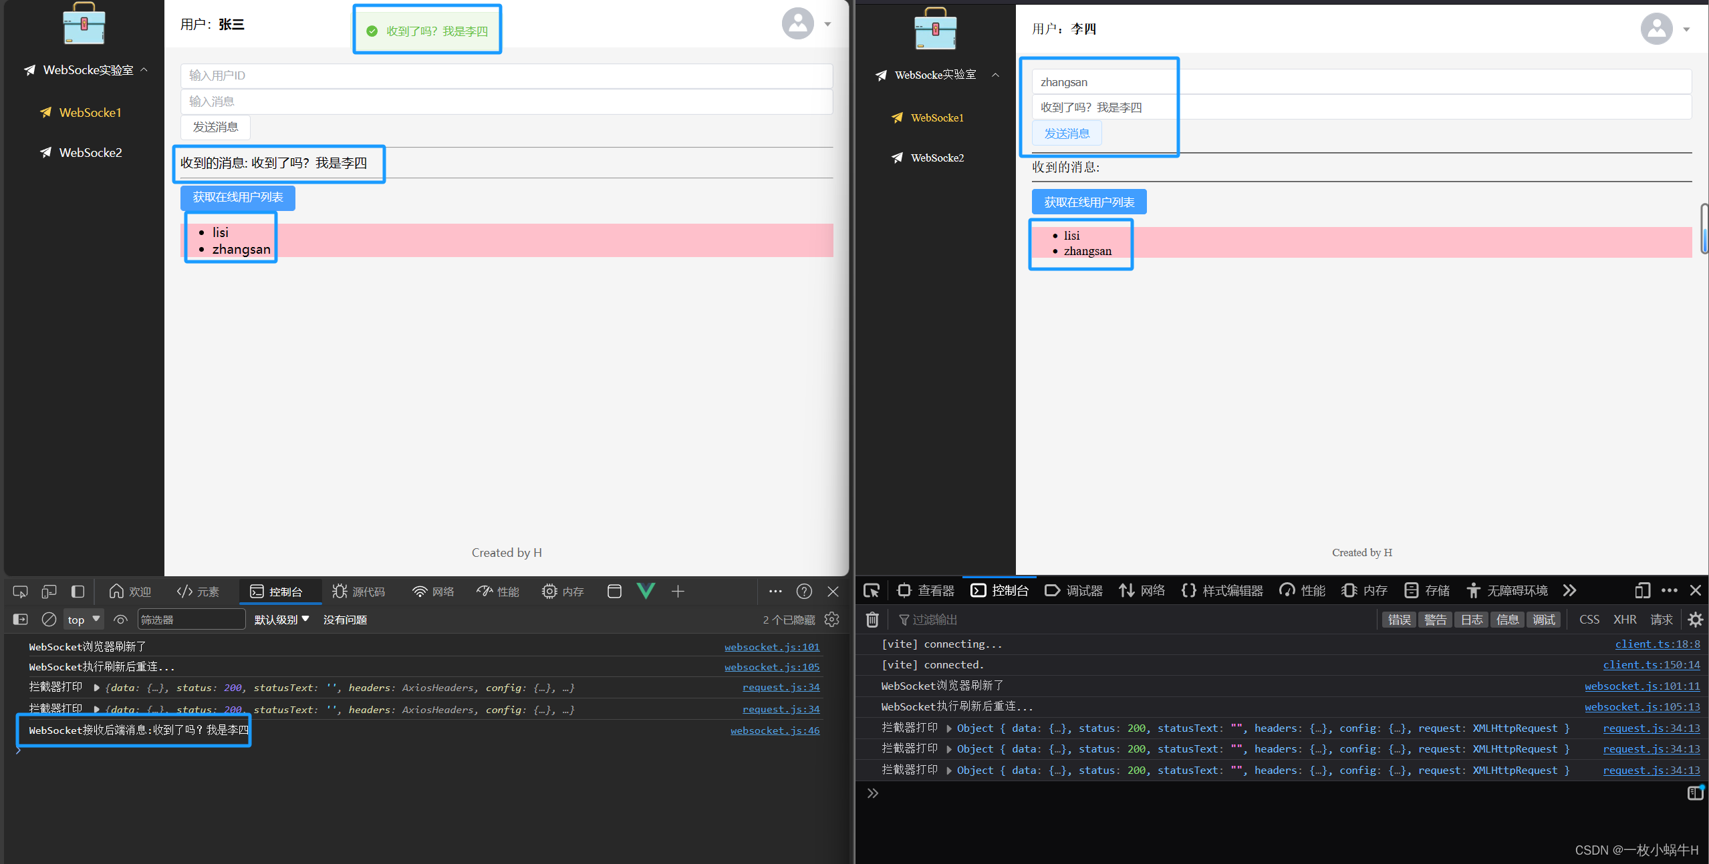1709x864 pixels.
Task: Open dropdown arrow next to user Zhang San
Action: point(828,24)
